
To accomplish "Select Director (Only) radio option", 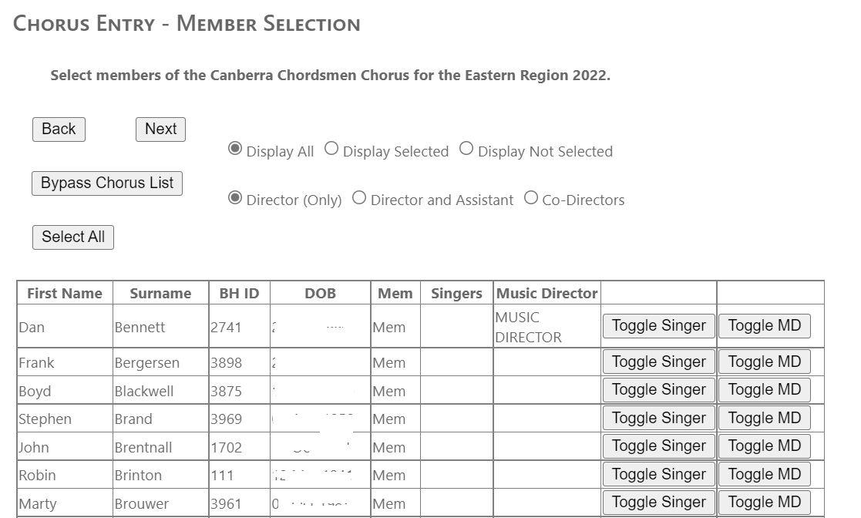I will [235, 198].
